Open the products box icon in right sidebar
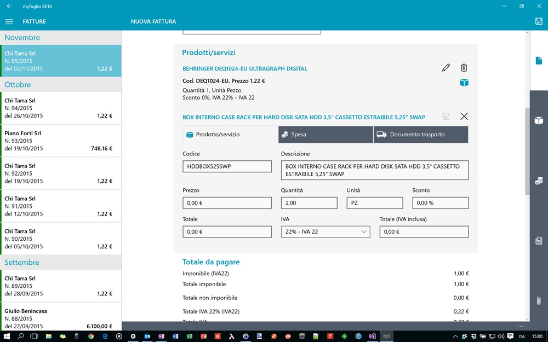The width and height of the screenshot is (548, 342). tap(539, 120)
